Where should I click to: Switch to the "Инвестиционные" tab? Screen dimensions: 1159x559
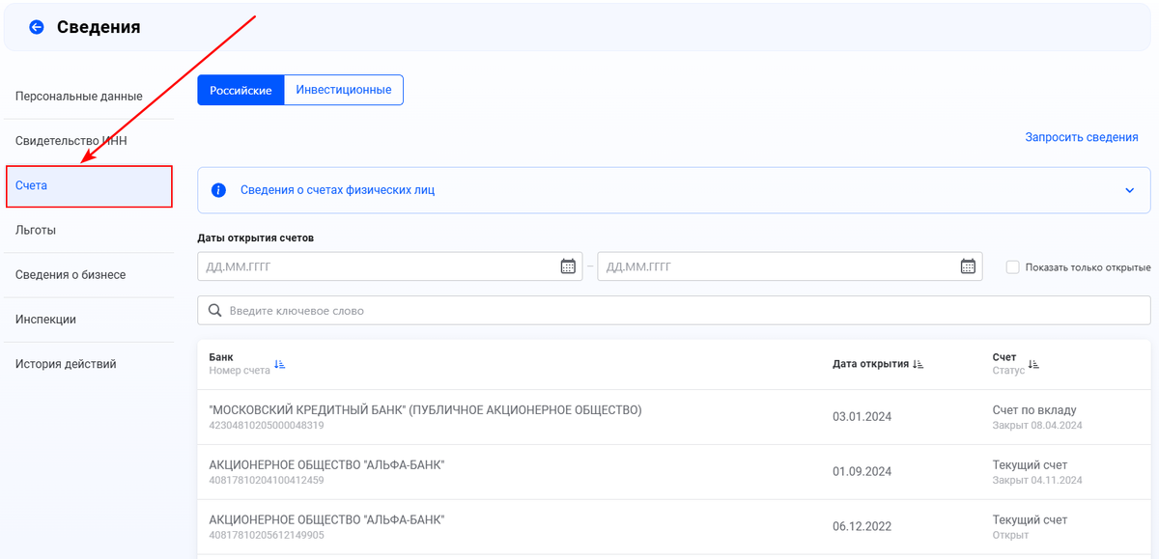344,90
